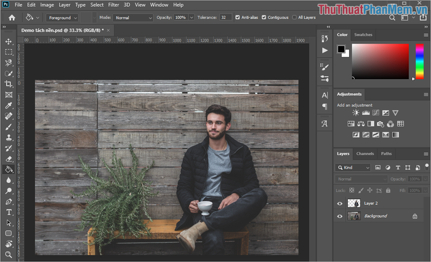The height and width of the screenshot is (262, 431).
Task: Select the Move tool
Action: [9, 41]
